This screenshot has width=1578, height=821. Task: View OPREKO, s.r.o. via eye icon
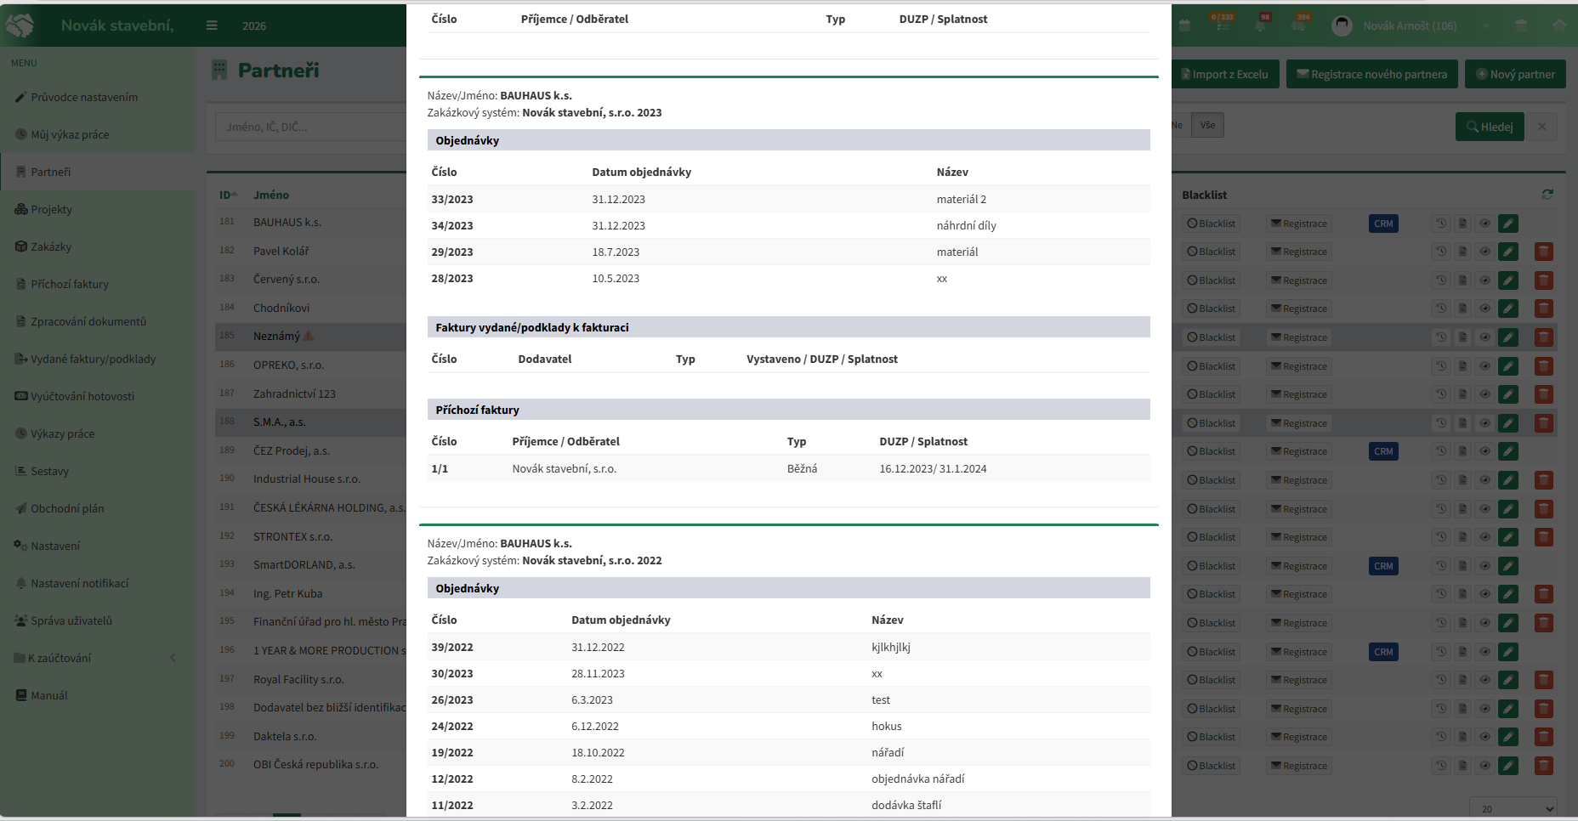(1485, 366)
